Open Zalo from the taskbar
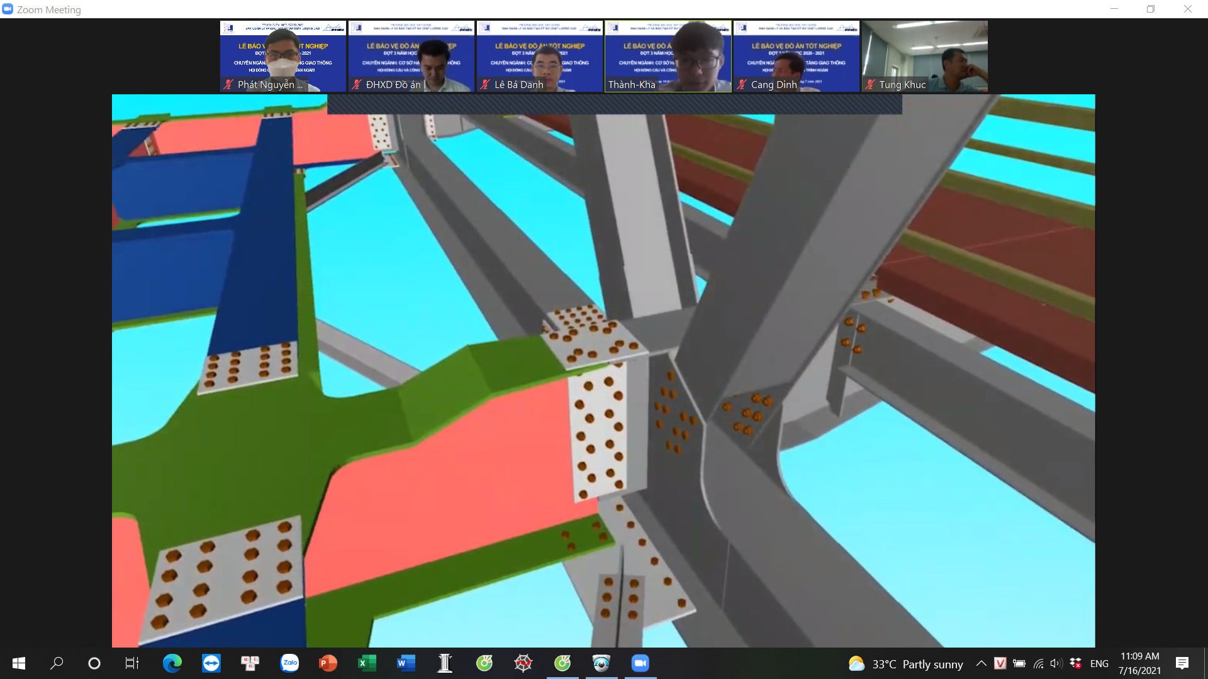1208x679 pixels. coord(289,663)
